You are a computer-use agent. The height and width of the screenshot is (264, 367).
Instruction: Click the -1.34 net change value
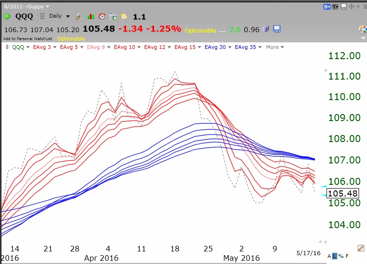pyautogui.click(x=130, y=29)
